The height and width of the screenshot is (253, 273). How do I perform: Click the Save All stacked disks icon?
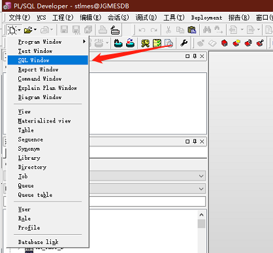[88, 30]
